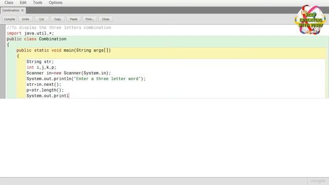The height and width of the screenshot is (185, 329).
Task: Close the Combination tab with X
Action: pos(23,10)
